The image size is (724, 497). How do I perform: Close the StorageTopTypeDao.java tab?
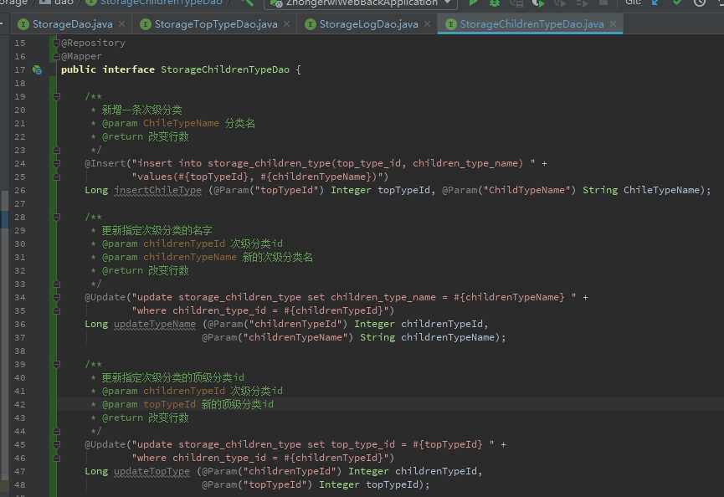(x=287, y=24)
